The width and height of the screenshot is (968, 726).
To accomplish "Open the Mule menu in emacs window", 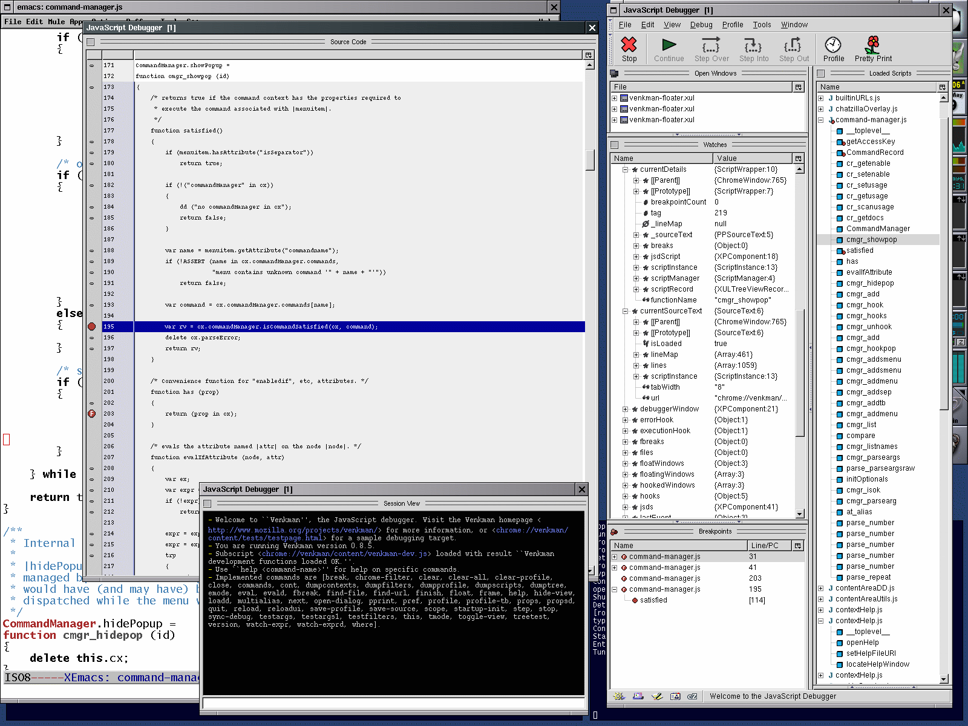I will [x=56, y=22].
